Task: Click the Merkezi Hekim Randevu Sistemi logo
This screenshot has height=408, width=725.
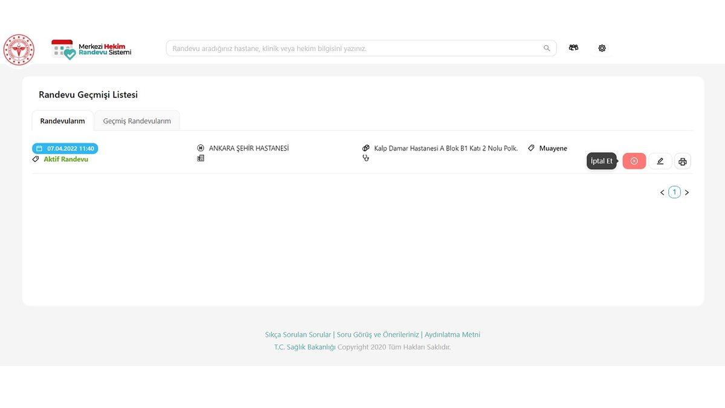Action: 91,50
